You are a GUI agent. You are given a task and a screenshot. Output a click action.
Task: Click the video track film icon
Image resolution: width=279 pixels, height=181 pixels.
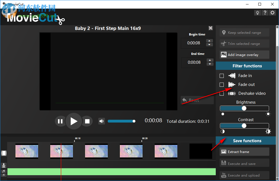pos(4,153)
